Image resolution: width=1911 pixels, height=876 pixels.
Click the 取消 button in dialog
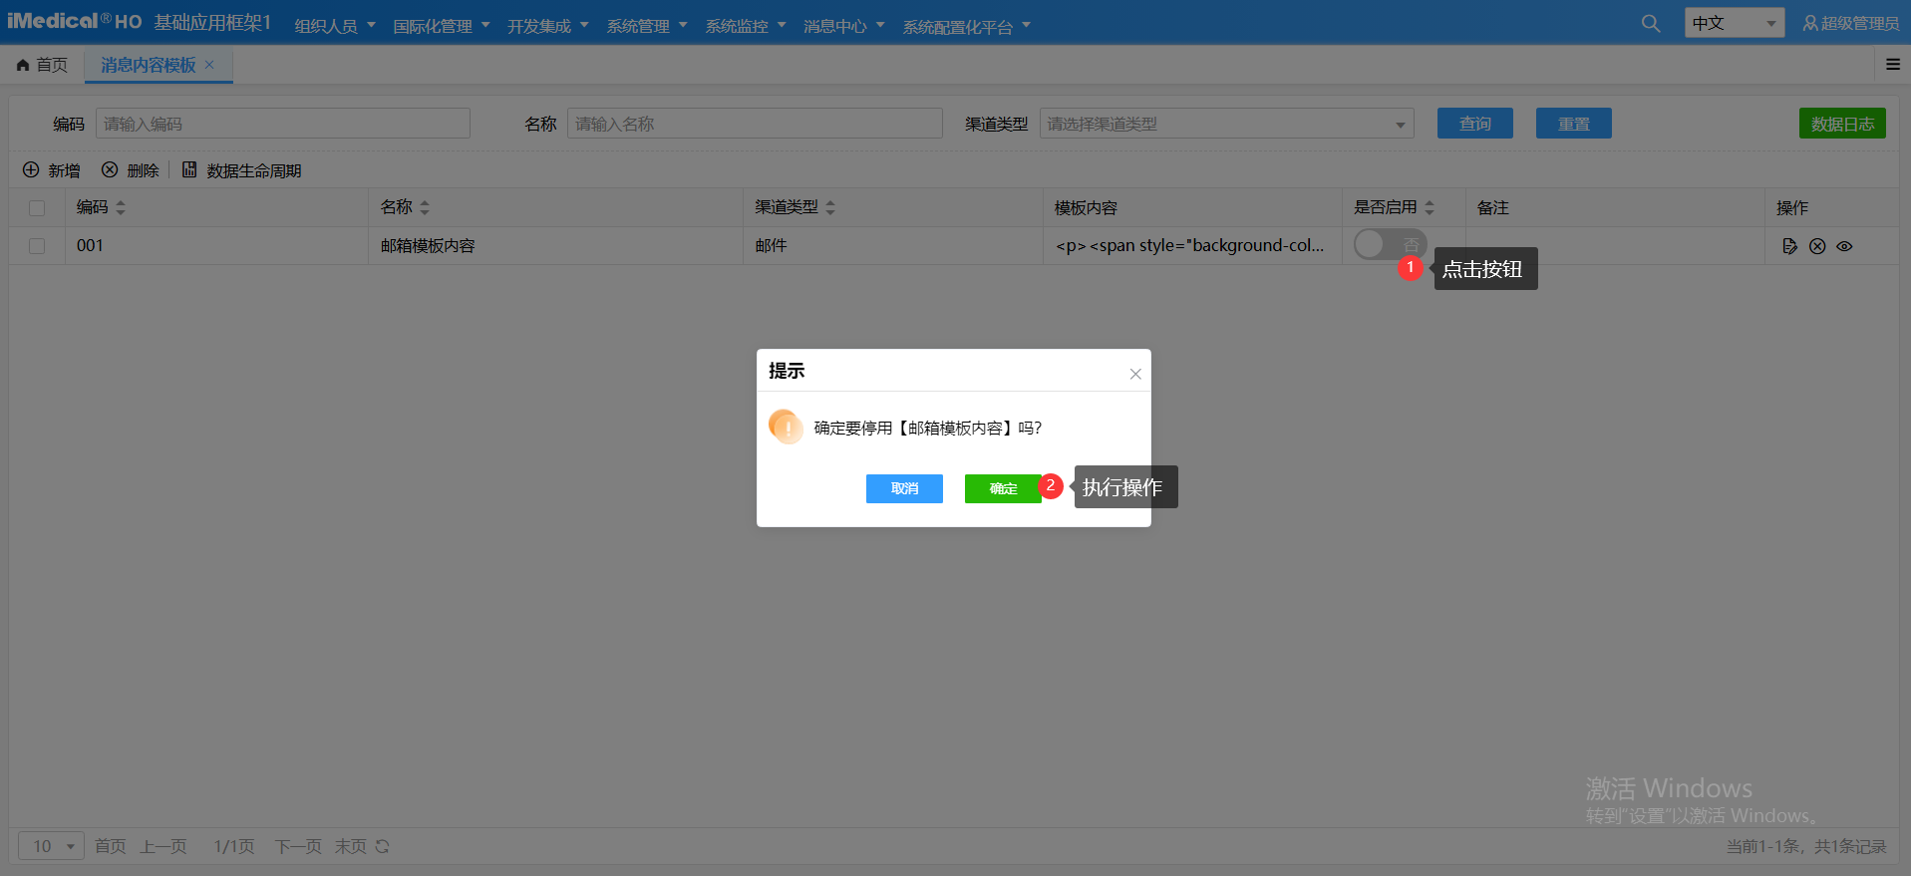[904, 488]
